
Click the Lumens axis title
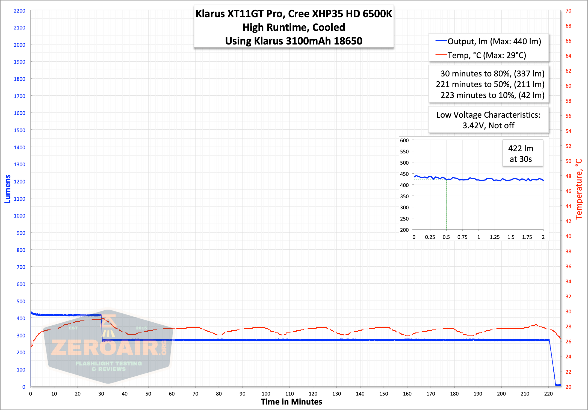click(x=8, y=189)
